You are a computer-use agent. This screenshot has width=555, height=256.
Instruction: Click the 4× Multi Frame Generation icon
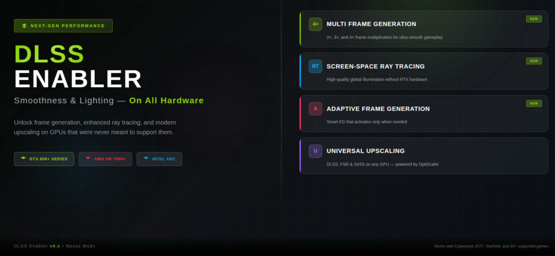[x=315, y=24]
